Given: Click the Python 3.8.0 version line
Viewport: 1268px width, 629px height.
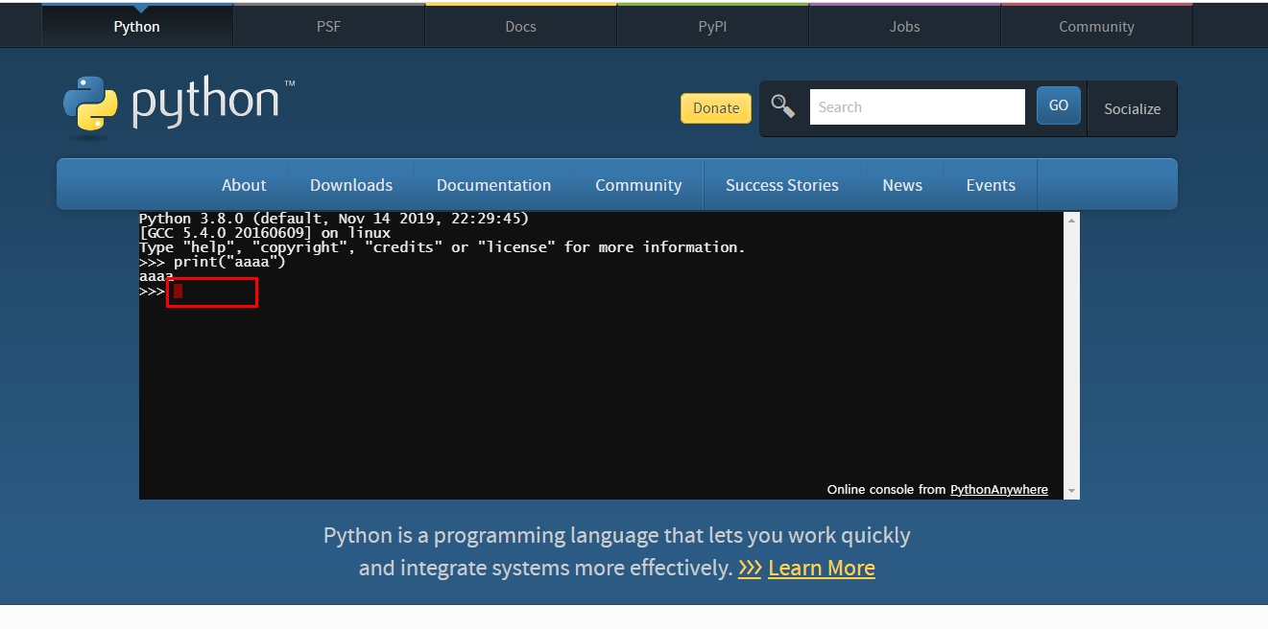Looking at the screenshot, I should point(334,219).
